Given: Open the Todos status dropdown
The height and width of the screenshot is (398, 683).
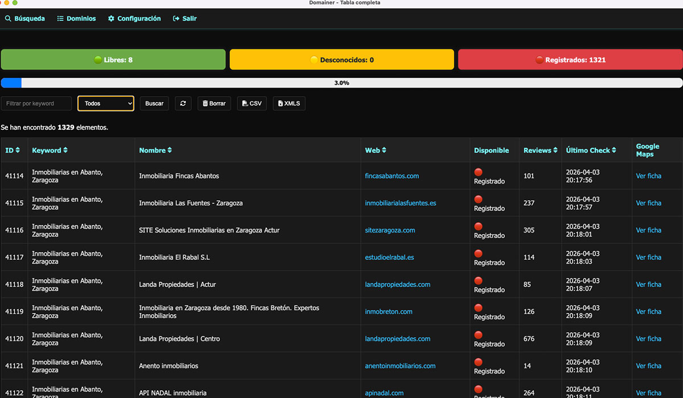Looking at the screenshot, I should click(106, 103).
